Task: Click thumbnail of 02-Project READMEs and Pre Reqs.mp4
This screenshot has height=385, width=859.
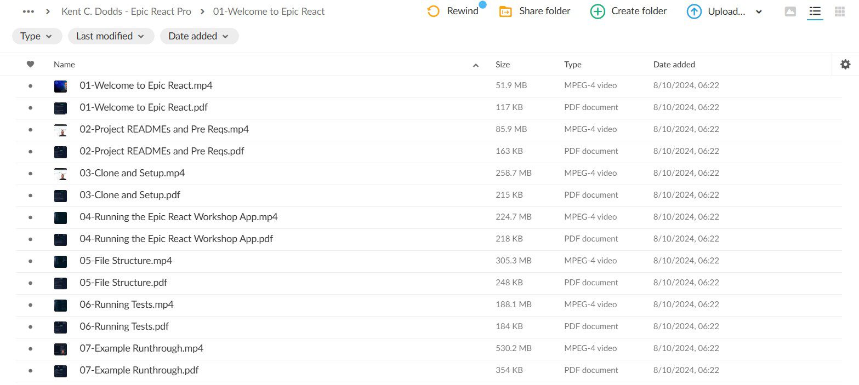Action: (x=60, y=130)
